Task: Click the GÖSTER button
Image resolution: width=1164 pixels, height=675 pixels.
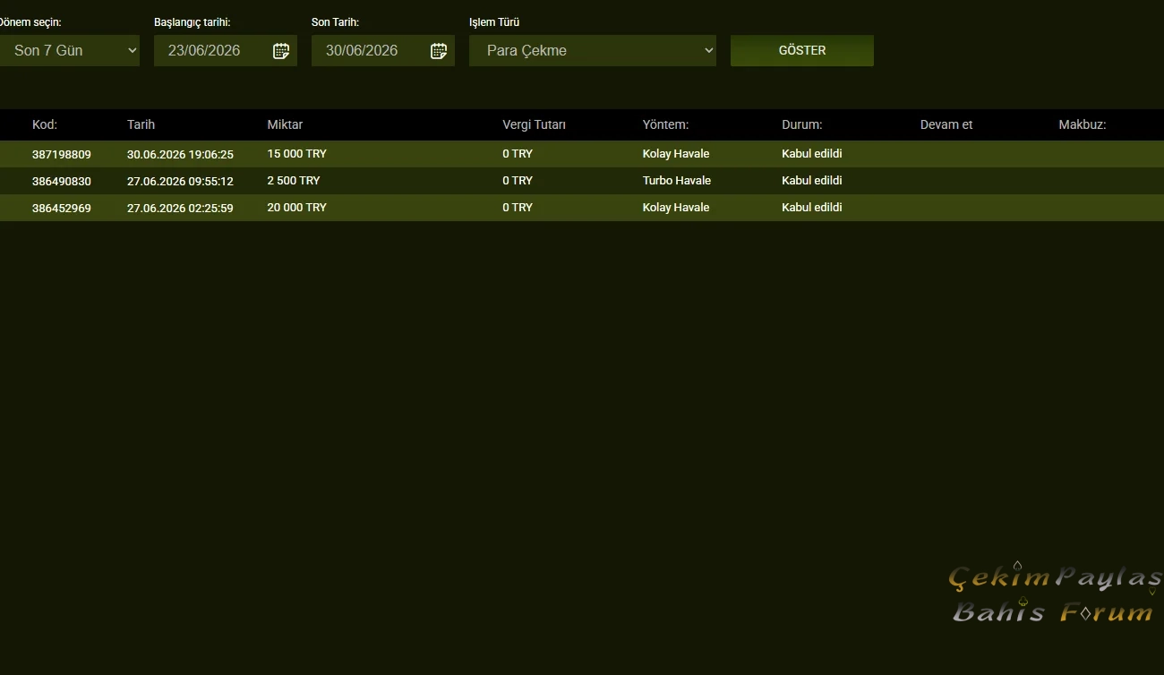Action: click(802, 50)
